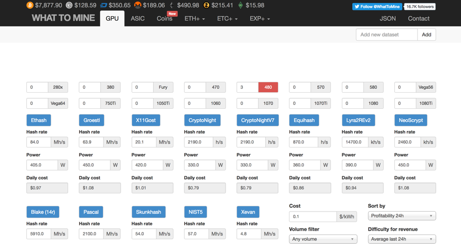
Task: Focus the Add new dataset field
Action: 387,35
